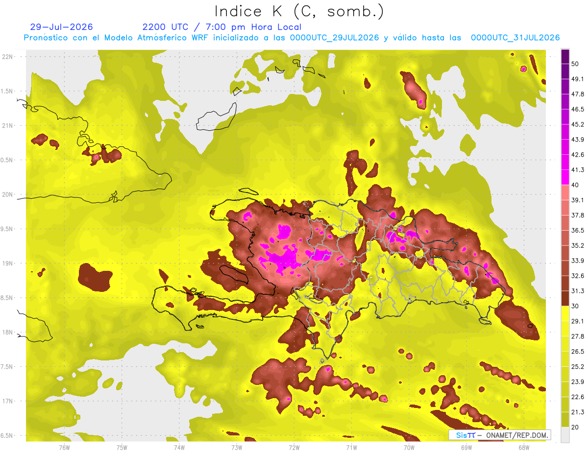Click the color bar value "35.2"

(x=578, y=245)
